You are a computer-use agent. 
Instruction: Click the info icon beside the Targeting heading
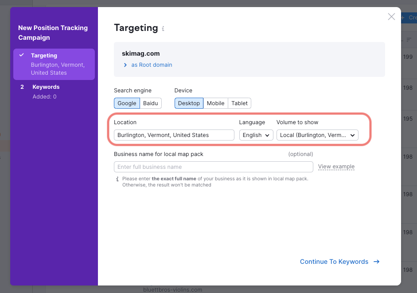point(163,29)
